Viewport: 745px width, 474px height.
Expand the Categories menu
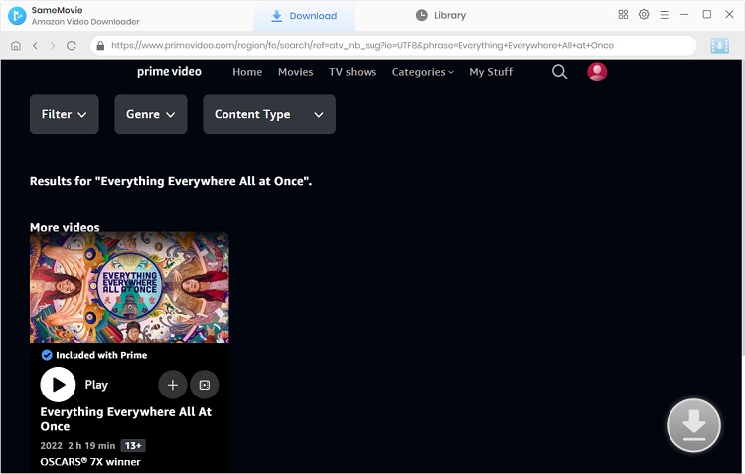point(422,72)
